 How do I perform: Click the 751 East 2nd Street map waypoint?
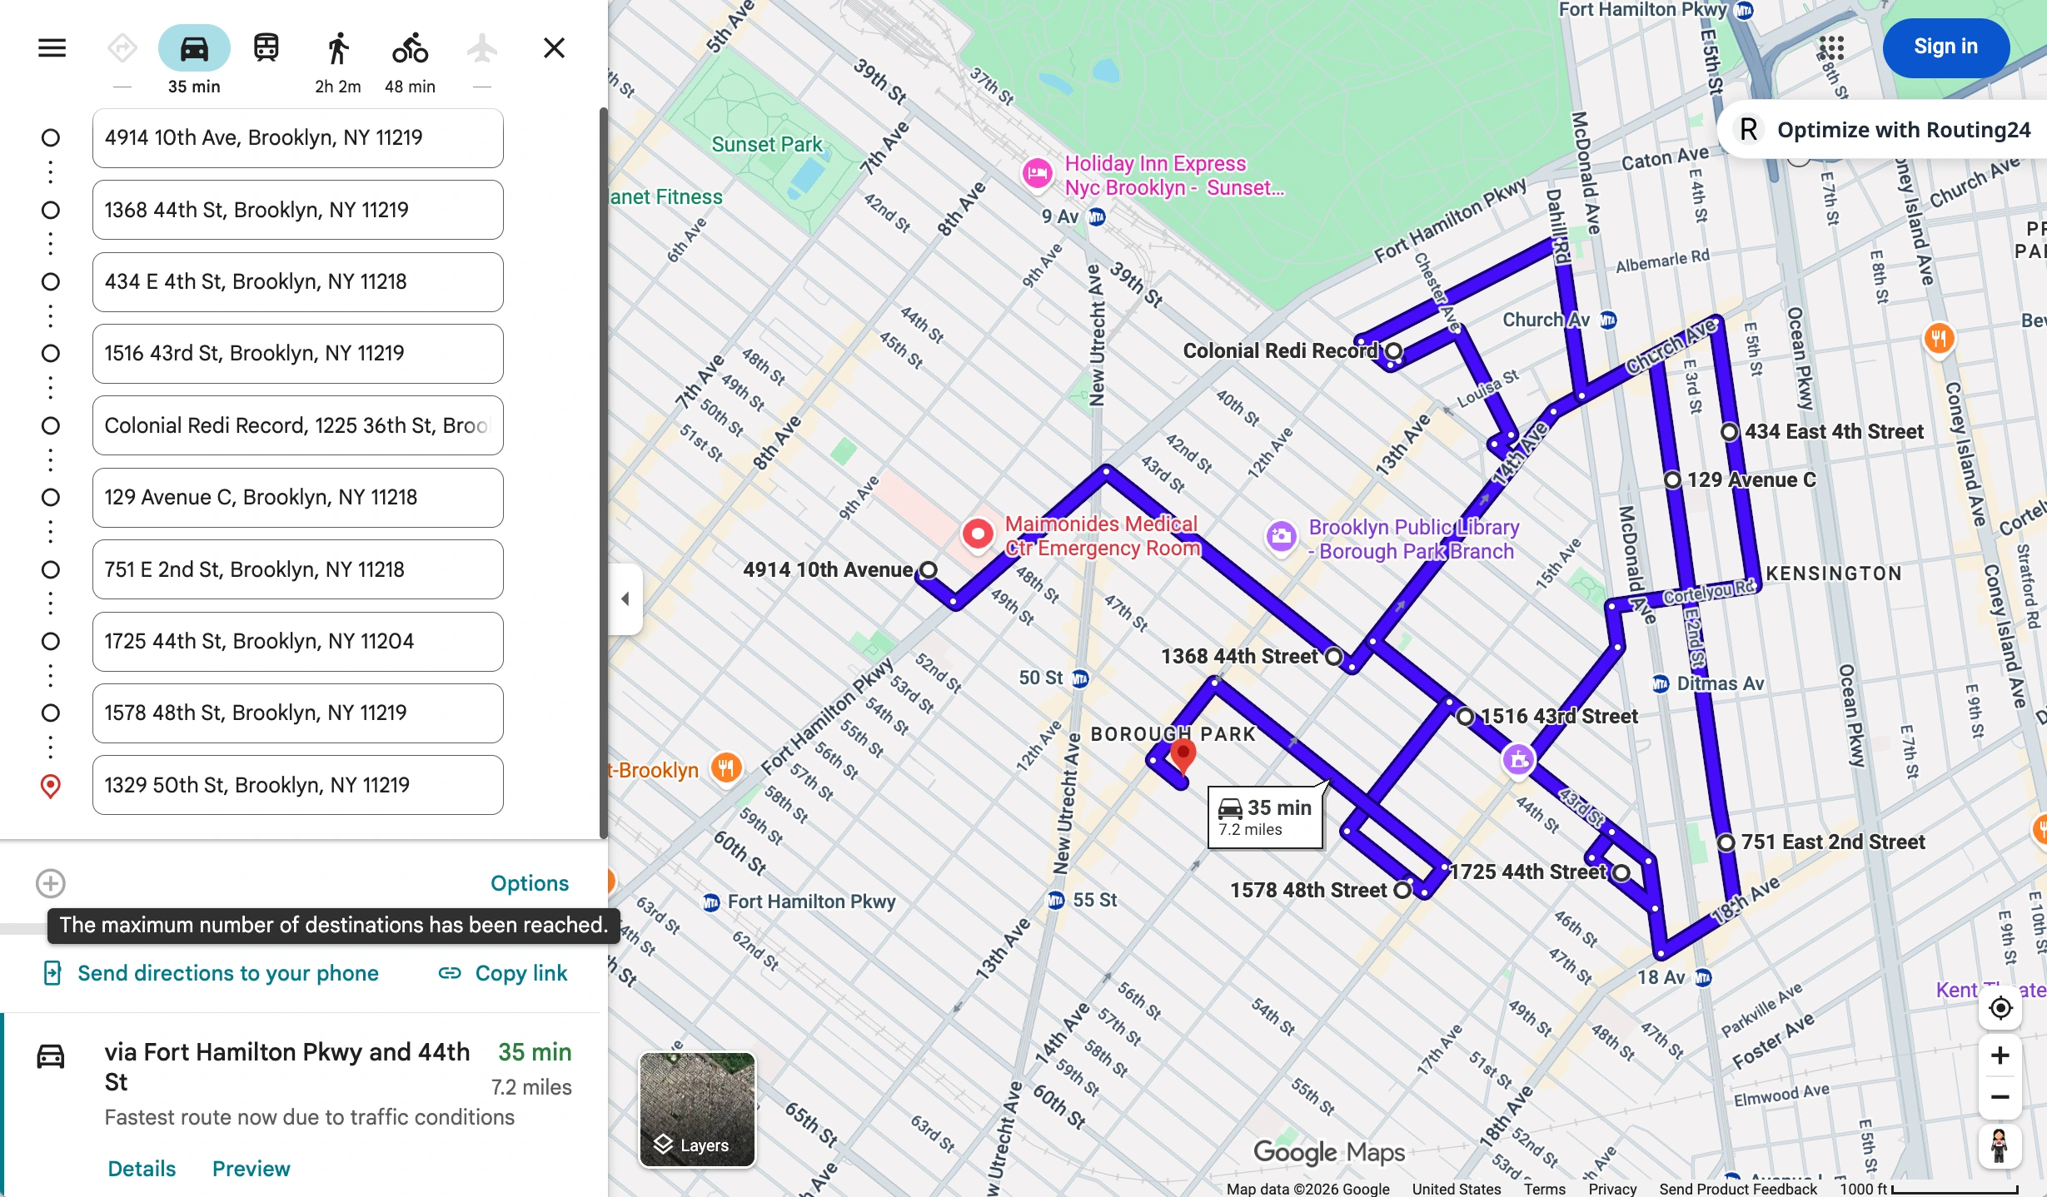pyautogui.click(x=1726, y=842)
